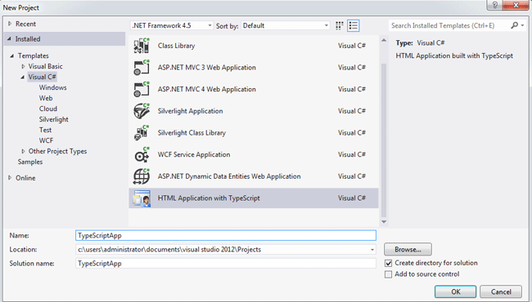Expand the Recent section
The image size is (532, 302).
[10, 24]
